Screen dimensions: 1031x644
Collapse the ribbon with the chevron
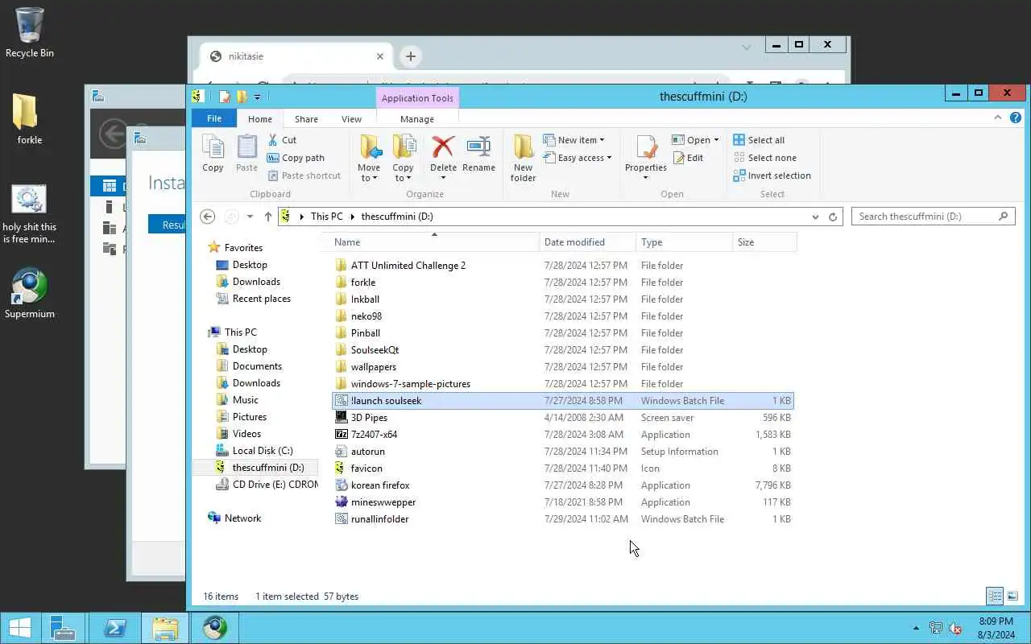pyautogui.click(x=998, y=118)
